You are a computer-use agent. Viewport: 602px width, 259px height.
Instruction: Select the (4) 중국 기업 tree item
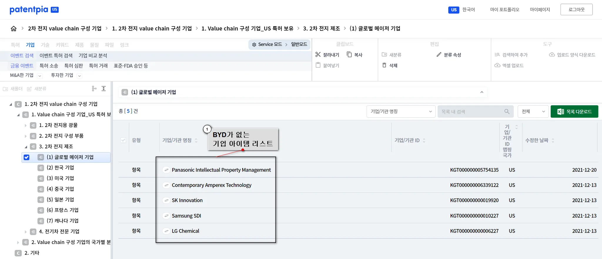(61, 189)
